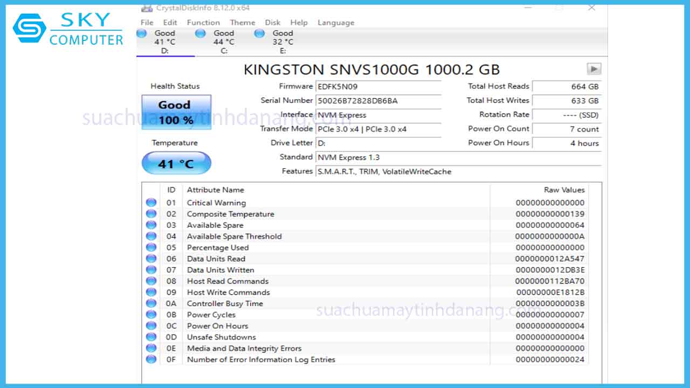The image size is (690, 388).
Task: Click the blue health dot beside Critical Warning
Action: pyautogui.click(x=151, y=203)
